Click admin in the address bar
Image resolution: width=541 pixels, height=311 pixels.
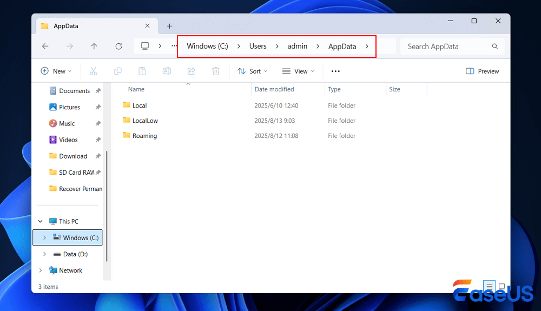298,46
